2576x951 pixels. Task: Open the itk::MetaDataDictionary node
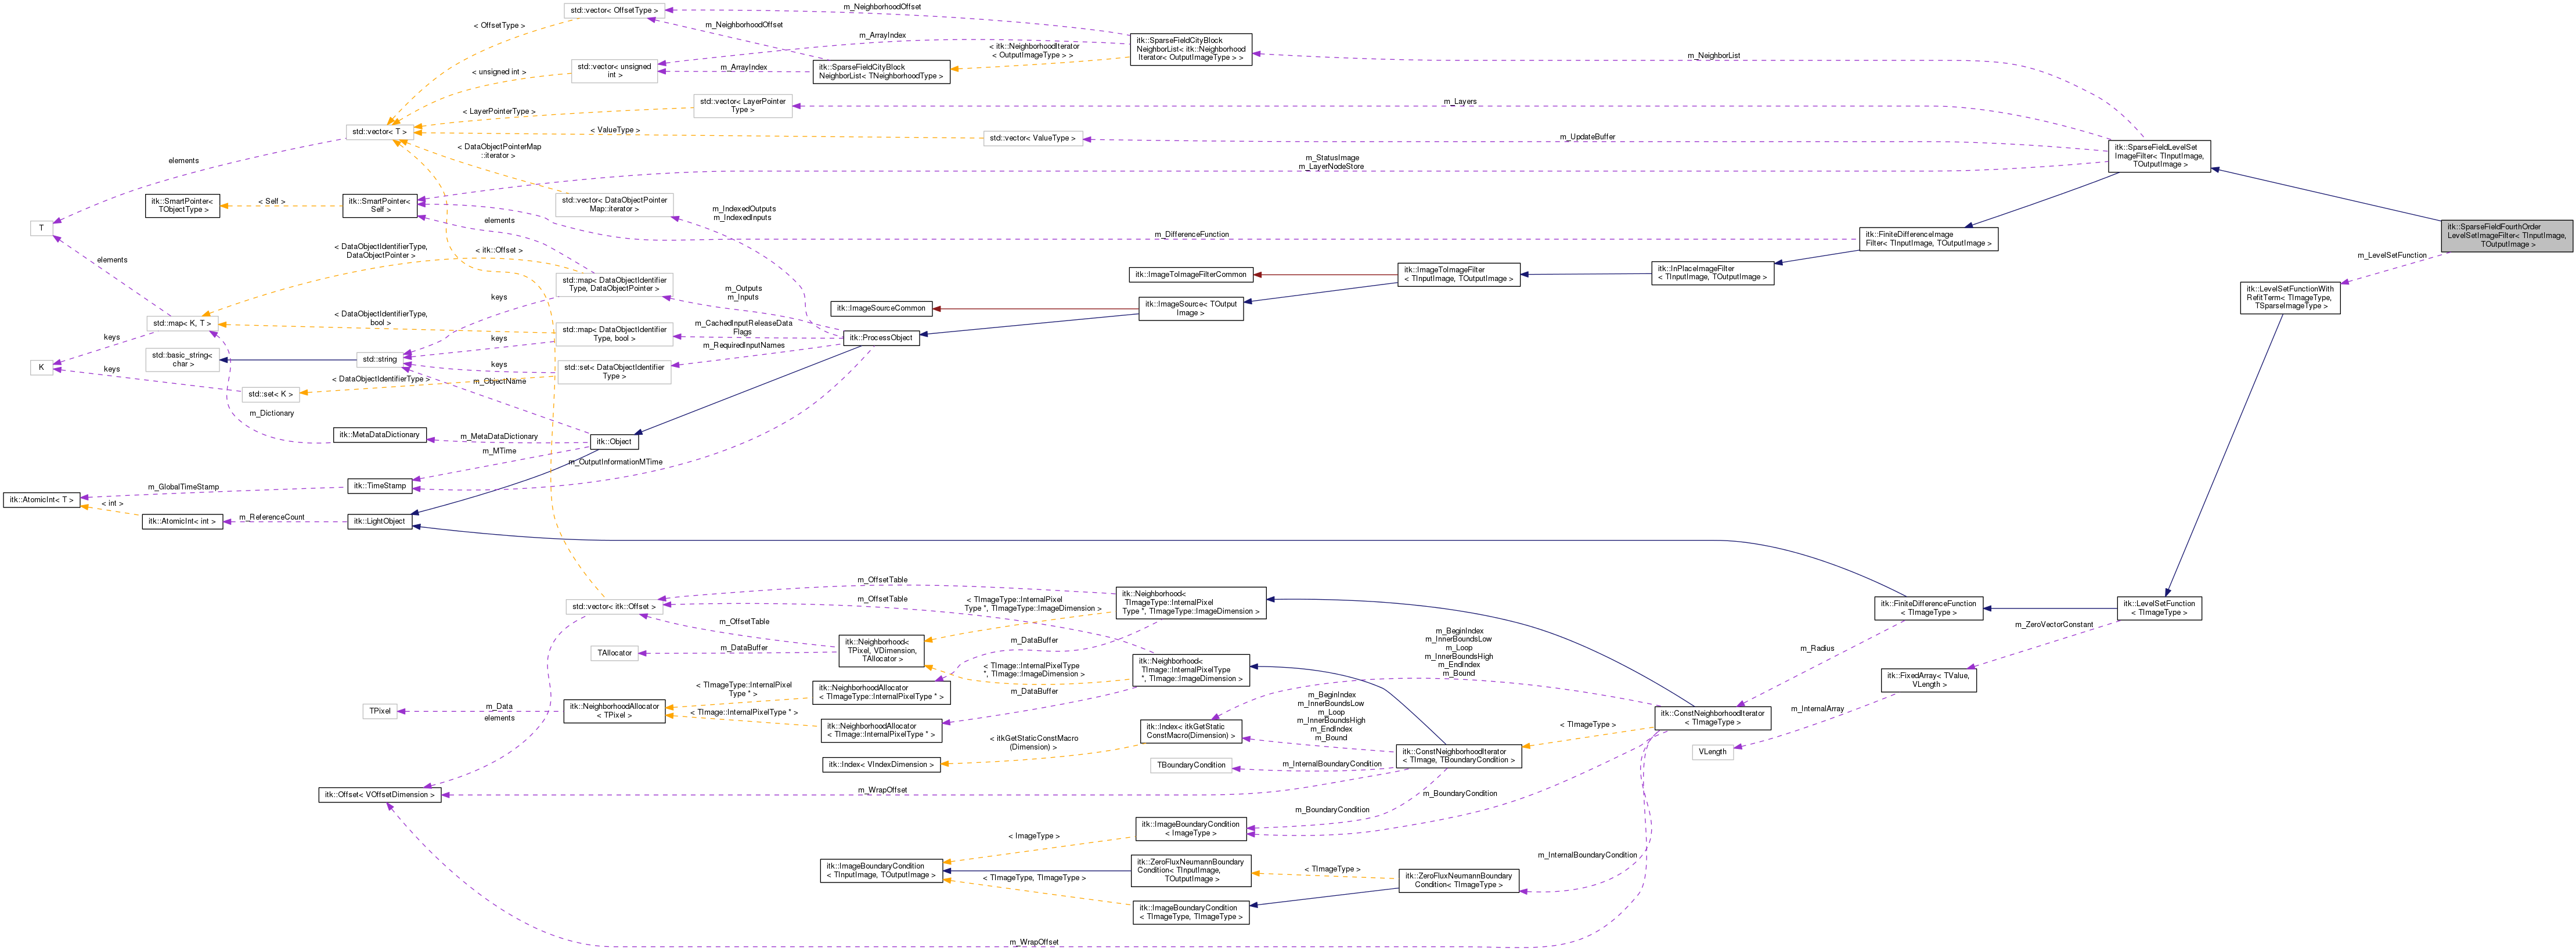pyautogui.click(x=379, y=435)
